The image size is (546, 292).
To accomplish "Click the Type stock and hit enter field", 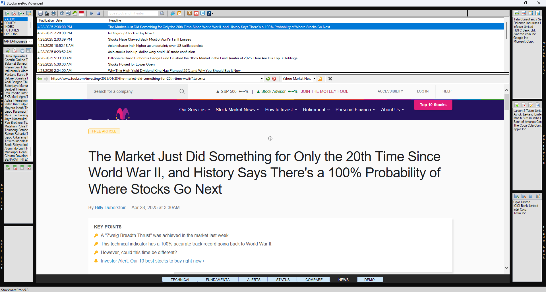I will (133, 13).
